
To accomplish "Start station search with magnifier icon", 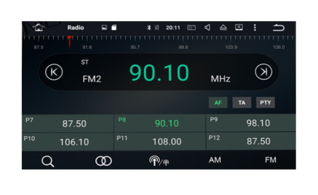I will [48, 161].
